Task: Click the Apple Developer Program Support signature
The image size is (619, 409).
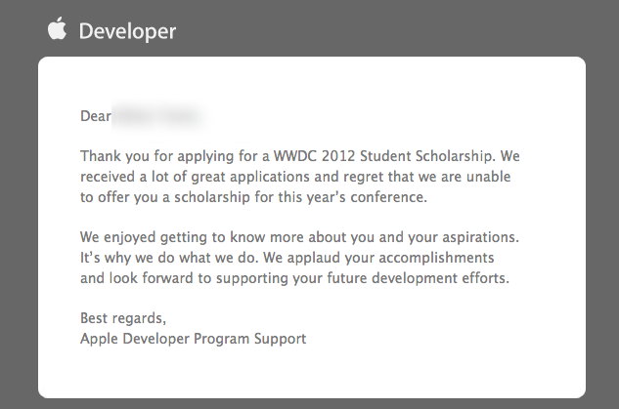Action: pyautogui.click(x=194, y=339)
